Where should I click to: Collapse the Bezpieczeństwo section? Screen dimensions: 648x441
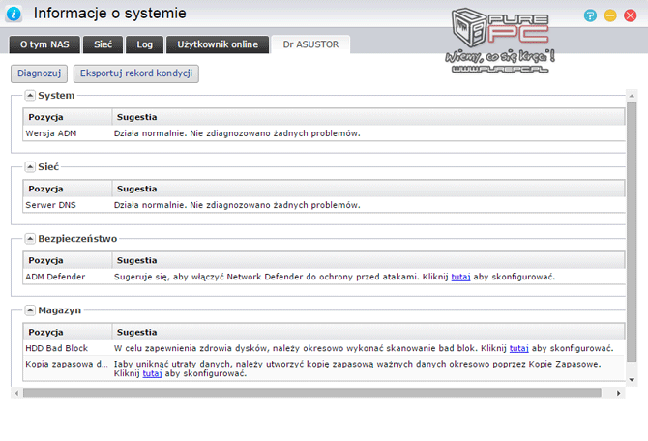30,239
